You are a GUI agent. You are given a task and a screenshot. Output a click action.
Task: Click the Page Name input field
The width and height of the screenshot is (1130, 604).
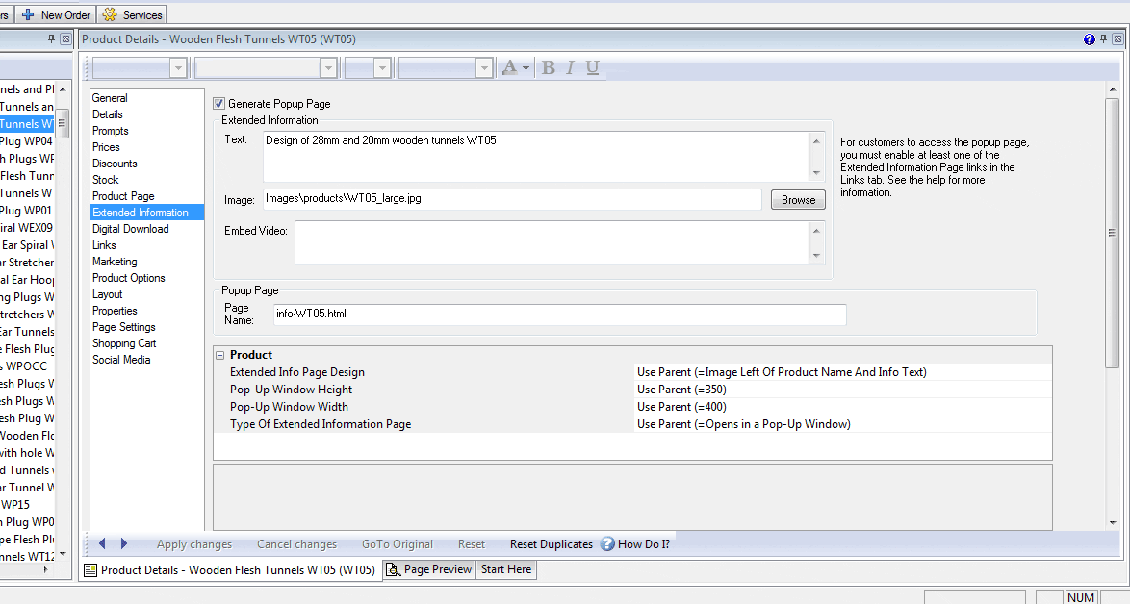[558, 315]
